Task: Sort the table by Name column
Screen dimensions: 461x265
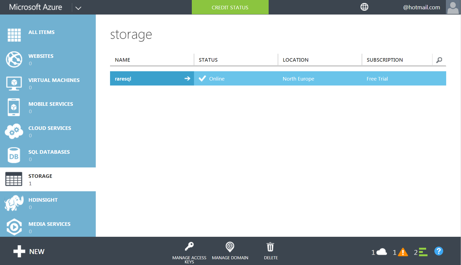Action: [123, 60]
